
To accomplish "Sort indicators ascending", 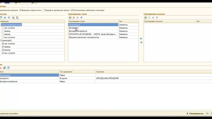I will pos(14,18).
